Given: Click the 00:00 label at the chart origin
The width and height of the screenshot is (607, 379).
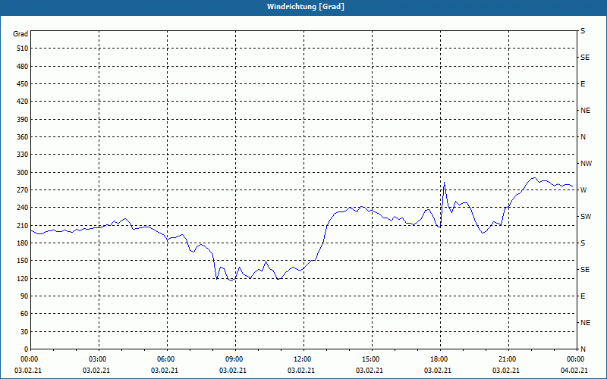Looking at the screenshot, I should click(28, 359).
